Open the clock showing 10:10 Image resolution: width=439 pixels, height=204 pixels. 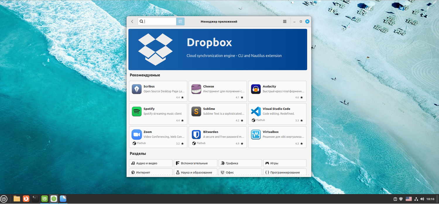tap(430, 199)
